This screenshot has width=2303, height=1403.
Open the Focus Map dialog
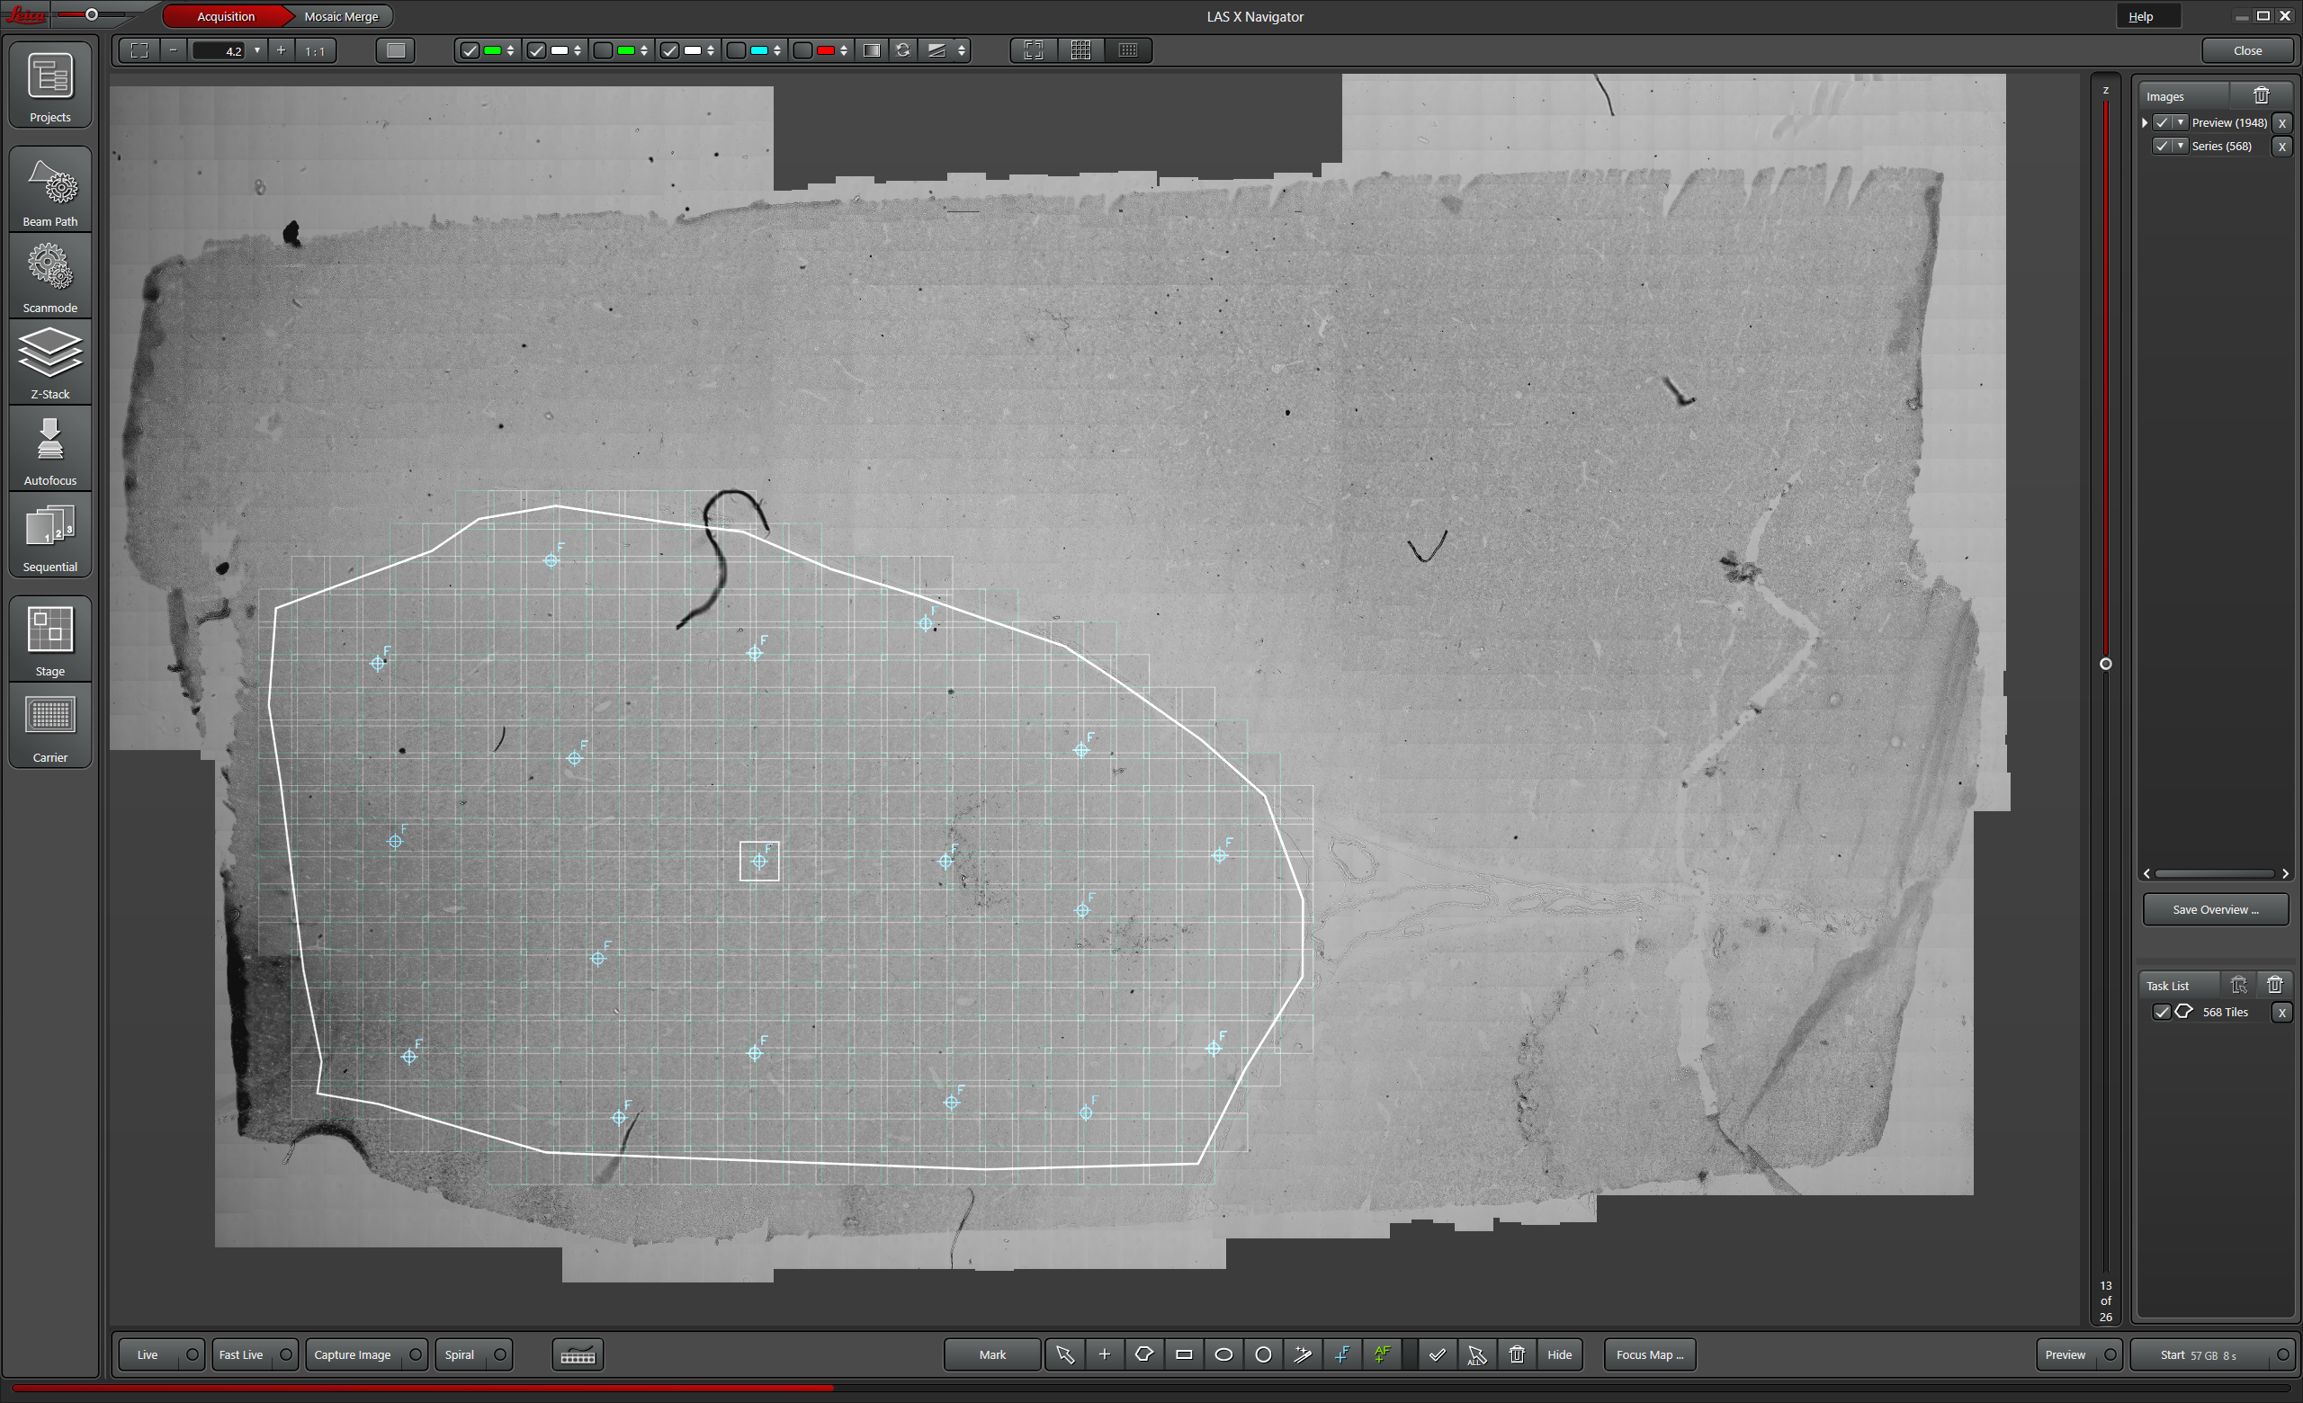click(1649, 1354)
